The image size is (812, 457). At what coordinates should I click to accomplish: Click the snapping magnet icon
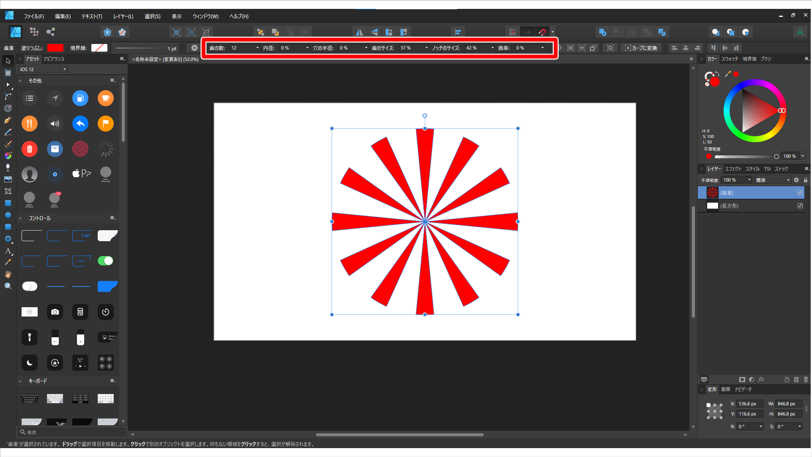[543, 32]
